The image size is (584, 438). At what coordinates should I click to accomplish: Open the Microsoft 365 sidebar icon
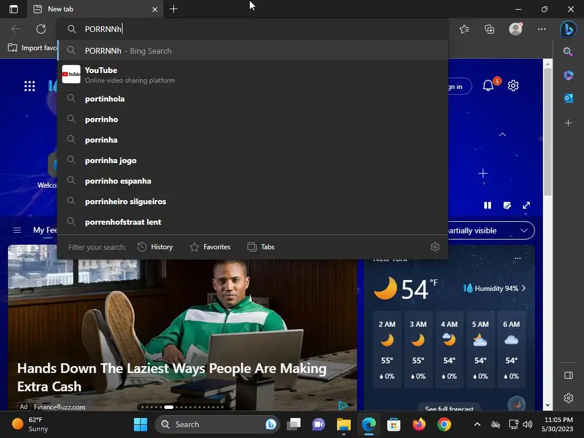569,75
